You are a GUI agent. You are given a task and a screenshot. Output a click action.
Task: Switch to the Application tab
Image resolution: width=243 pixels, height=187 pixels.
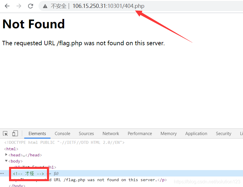click(196, 134)
